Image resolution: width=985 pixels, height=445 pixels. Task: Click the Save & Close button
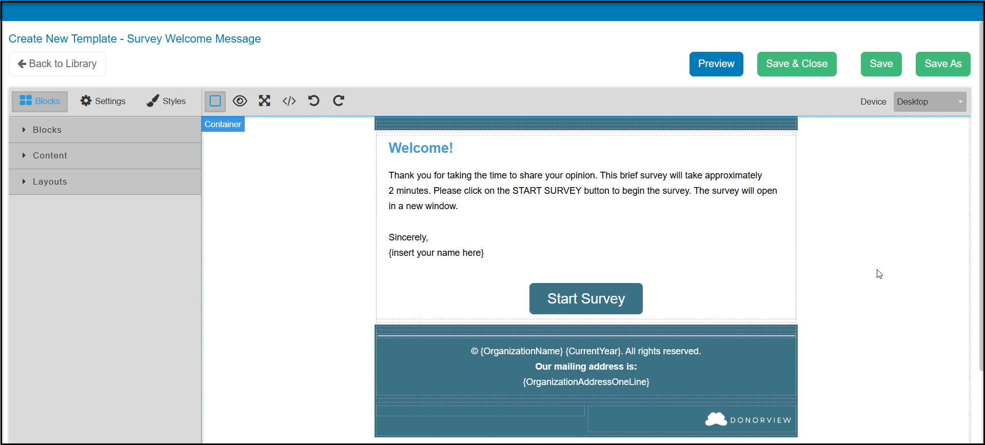tap(797, 64)
